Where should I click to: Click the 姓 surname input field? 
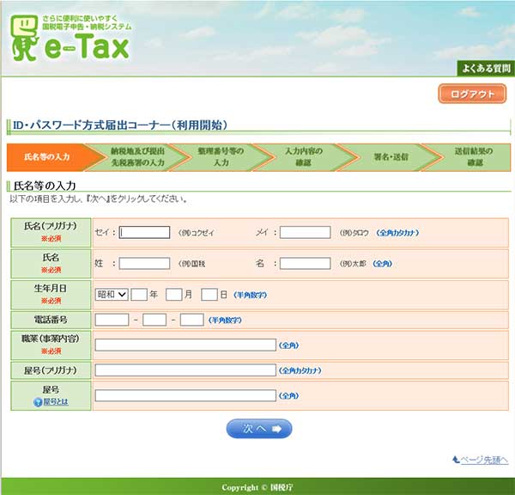pyautogui.click(x=145, y=263)
